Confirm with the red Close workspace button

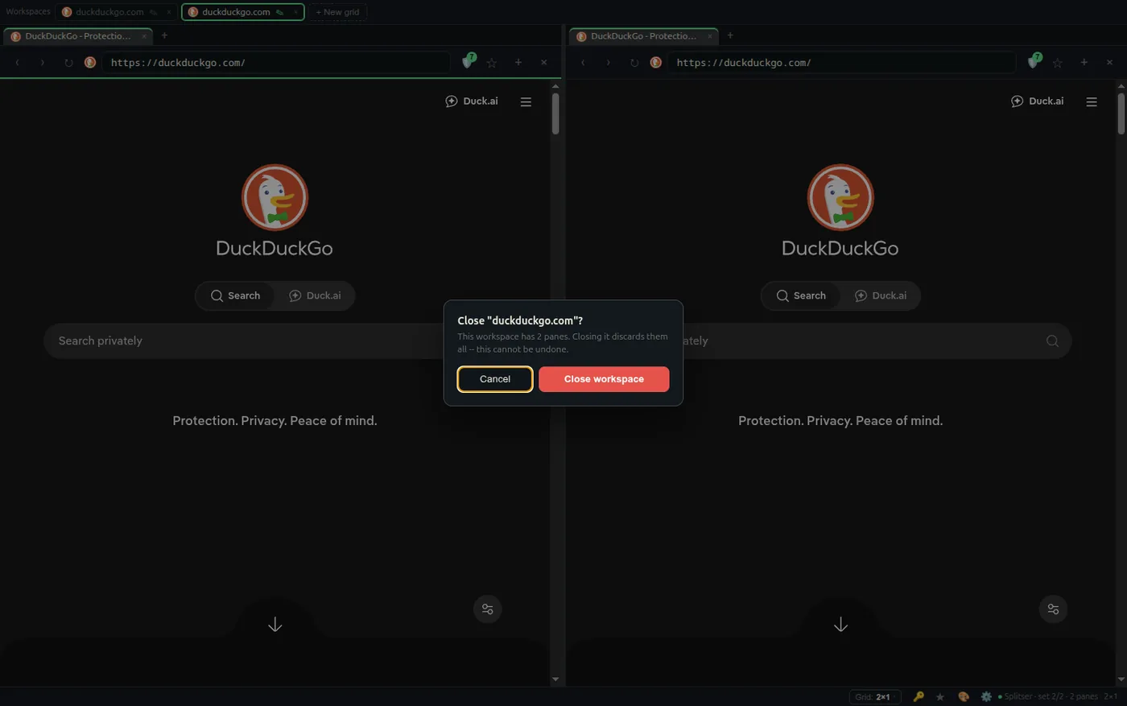coord(604,379)
